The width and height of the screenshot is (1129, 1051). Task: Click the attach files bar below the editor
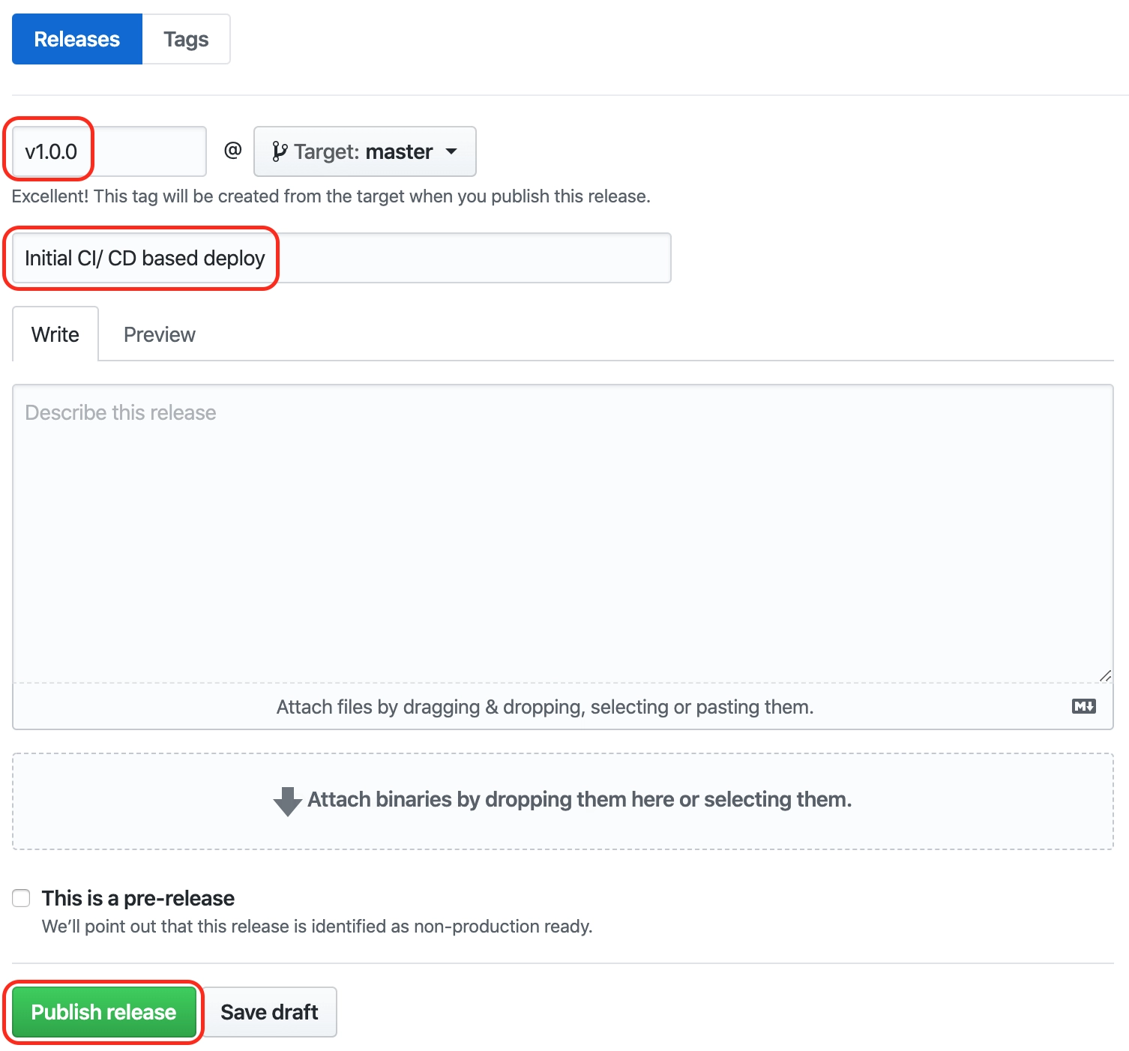544,705
